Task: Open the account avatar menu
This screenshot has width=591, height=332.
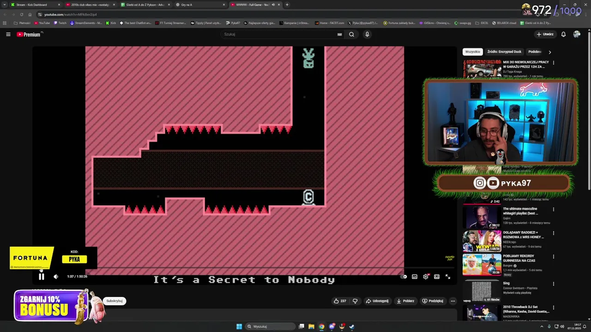Action: [x=577, y=34]
